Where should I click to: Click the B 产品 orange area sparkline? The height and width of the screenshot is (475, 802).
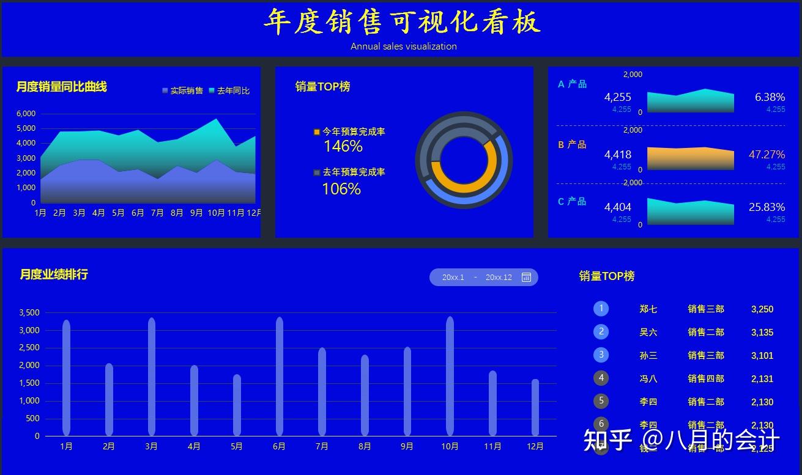pos(691,159)
